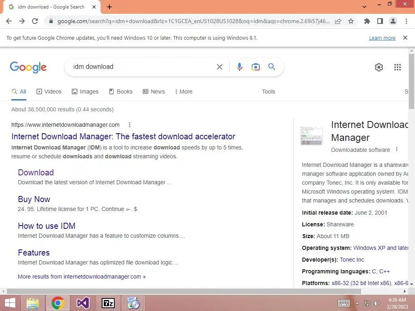This screenshot has width=415, height=311.
Task: Switch to News results
Action: click(x=154, y=92)
